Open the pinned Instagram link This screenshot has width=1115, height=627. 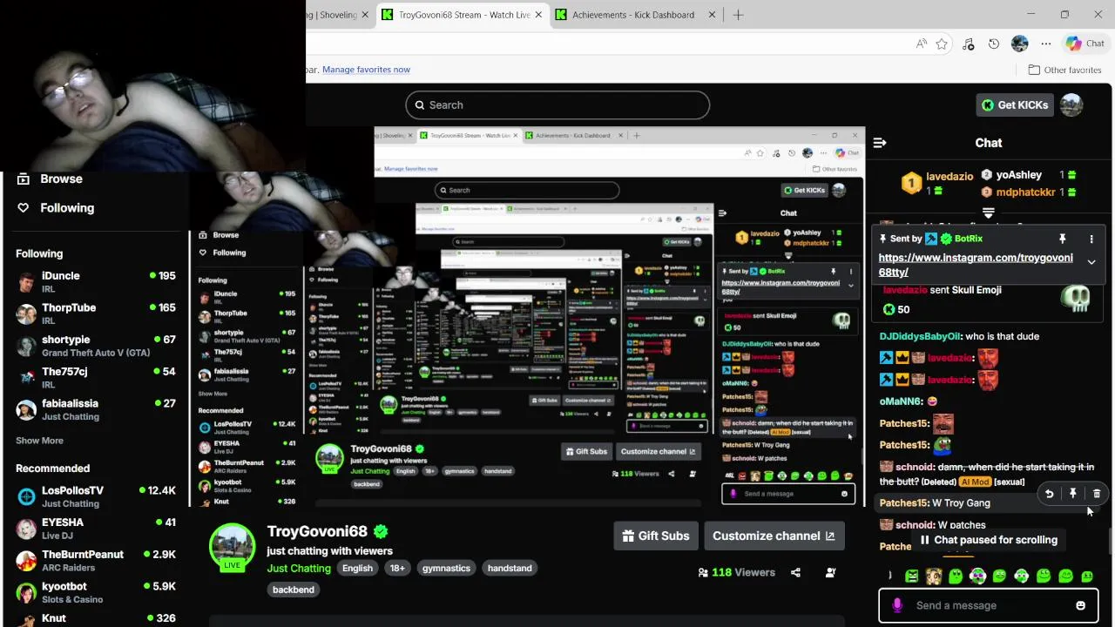(976, 265)
